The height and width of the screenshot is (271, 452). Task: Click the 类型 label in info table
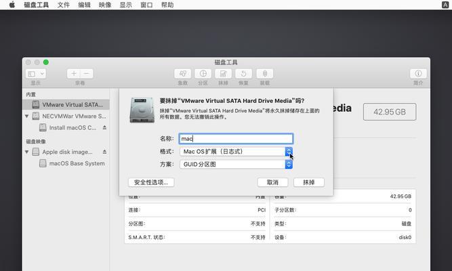tap(281, 224)
